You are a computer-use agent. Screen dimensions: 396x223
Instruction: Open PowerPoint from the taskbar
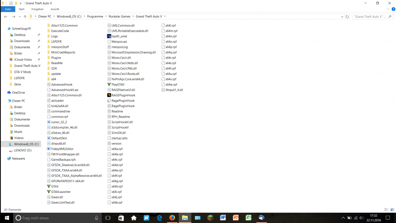[x=236, y=218]
